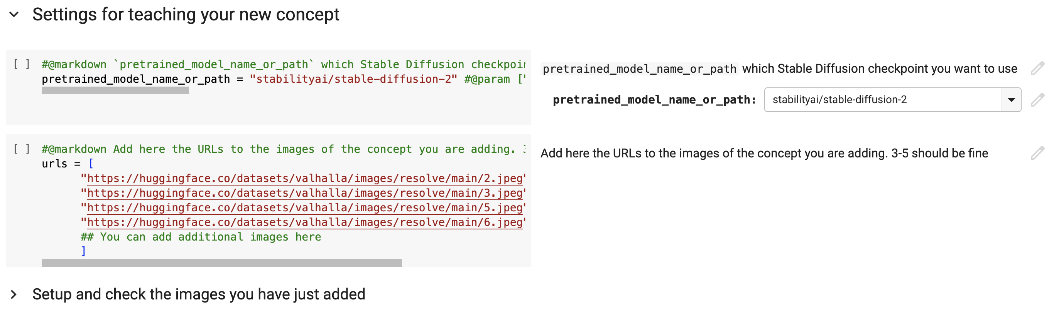Screen dimensions: 1054x311
Task: Open the 2.jpeg huggingface image link
Action: [305, 178]
